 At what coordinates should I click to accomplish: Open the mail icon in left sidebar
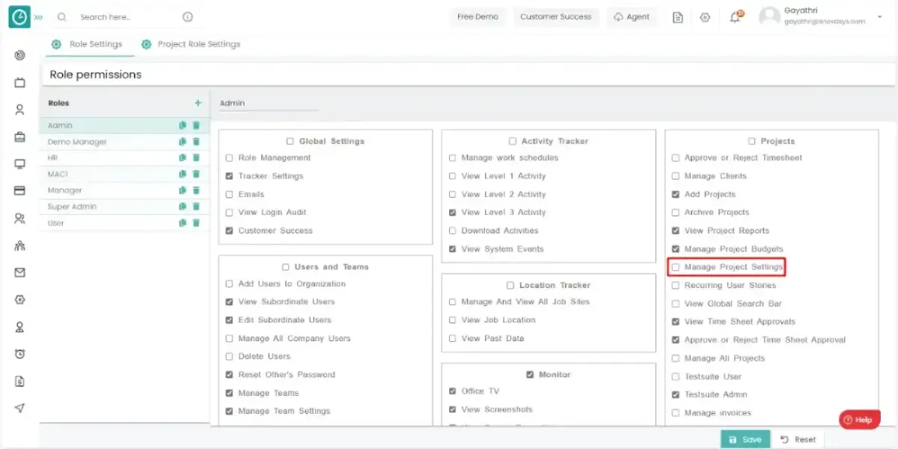20,272
